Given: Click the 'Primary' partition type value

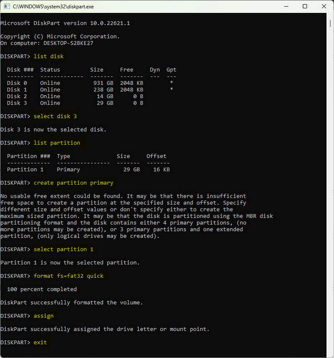Looking at the screenshot, I should coord(68,170).
